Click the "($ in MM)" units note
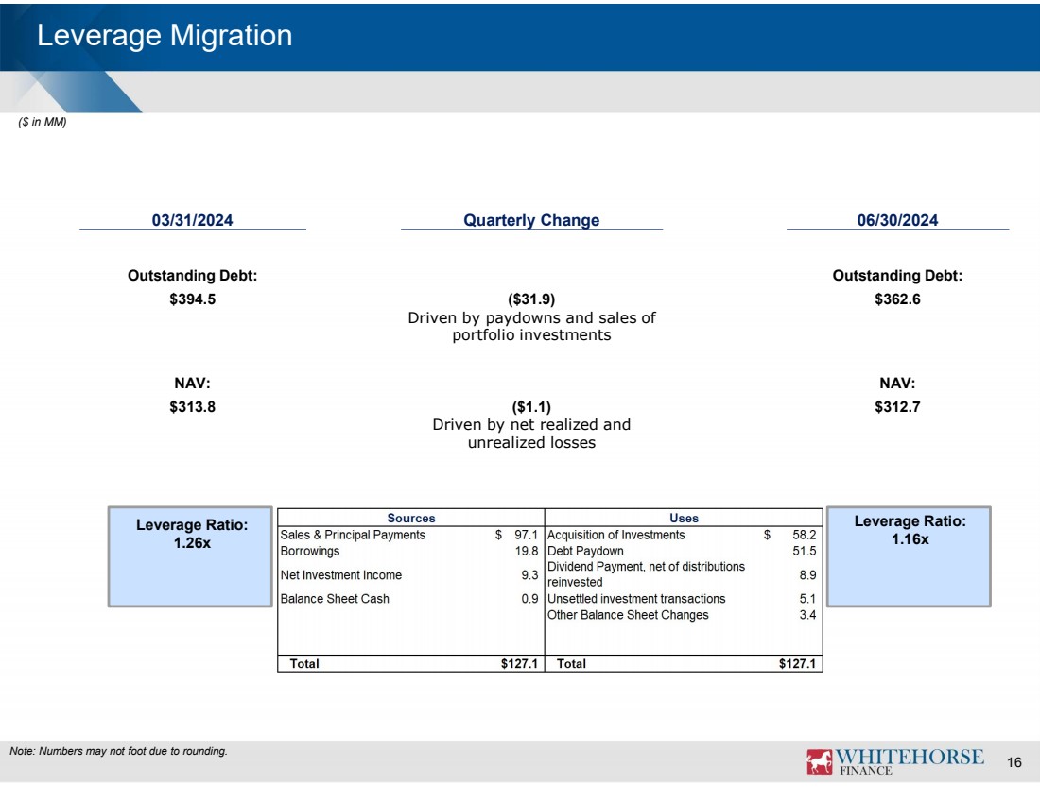This screenshot has height=802, width=1040. [x=43, y=122]
